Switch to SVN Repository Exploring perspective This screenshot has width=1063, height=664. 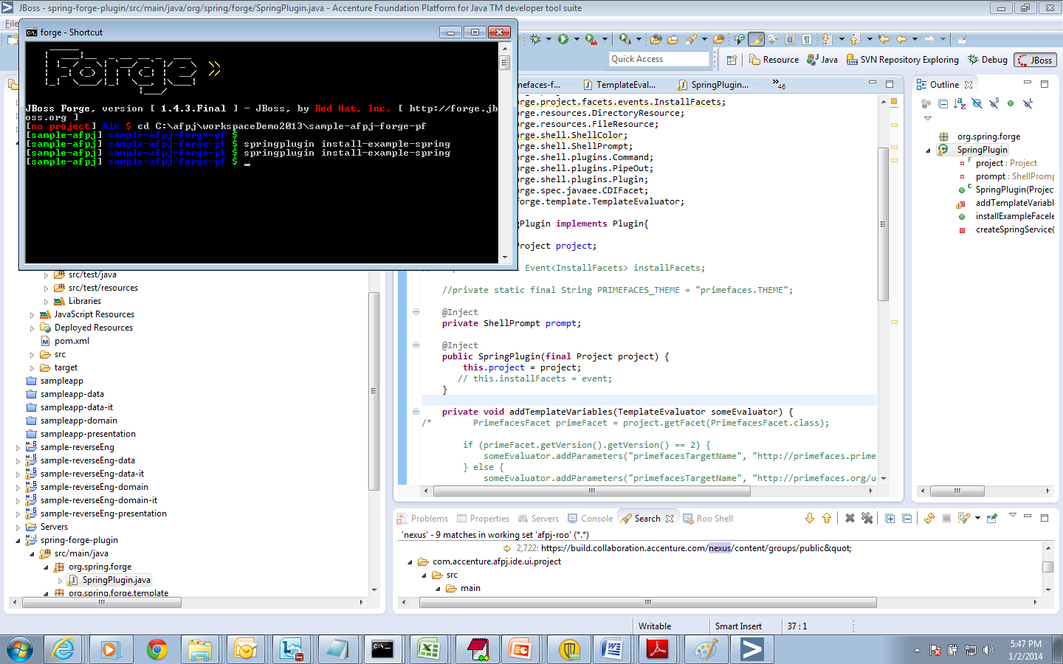tap(903, 60)
